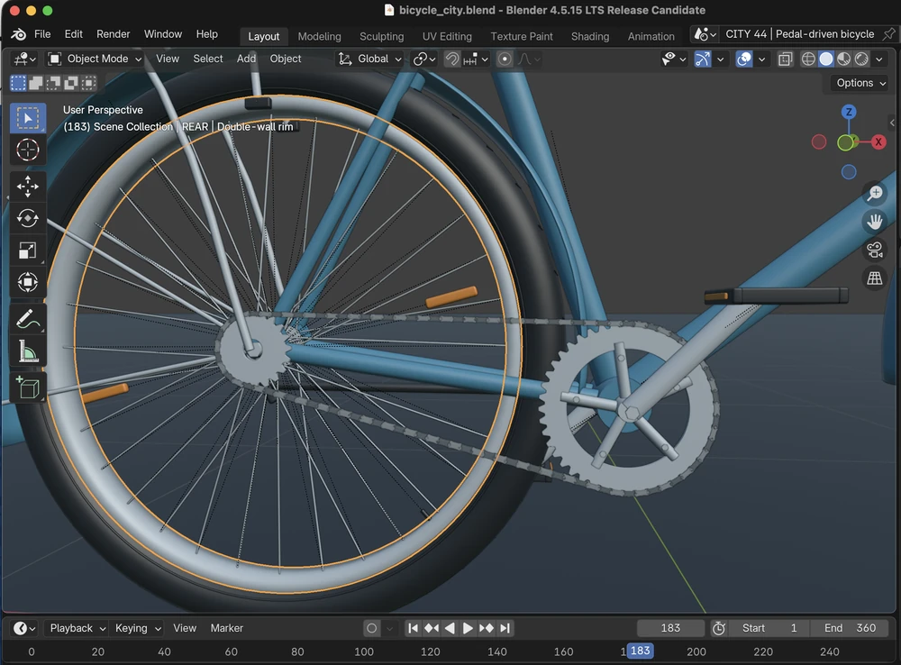
Task: Choose the Move tool
Action: tap(28, 187)
